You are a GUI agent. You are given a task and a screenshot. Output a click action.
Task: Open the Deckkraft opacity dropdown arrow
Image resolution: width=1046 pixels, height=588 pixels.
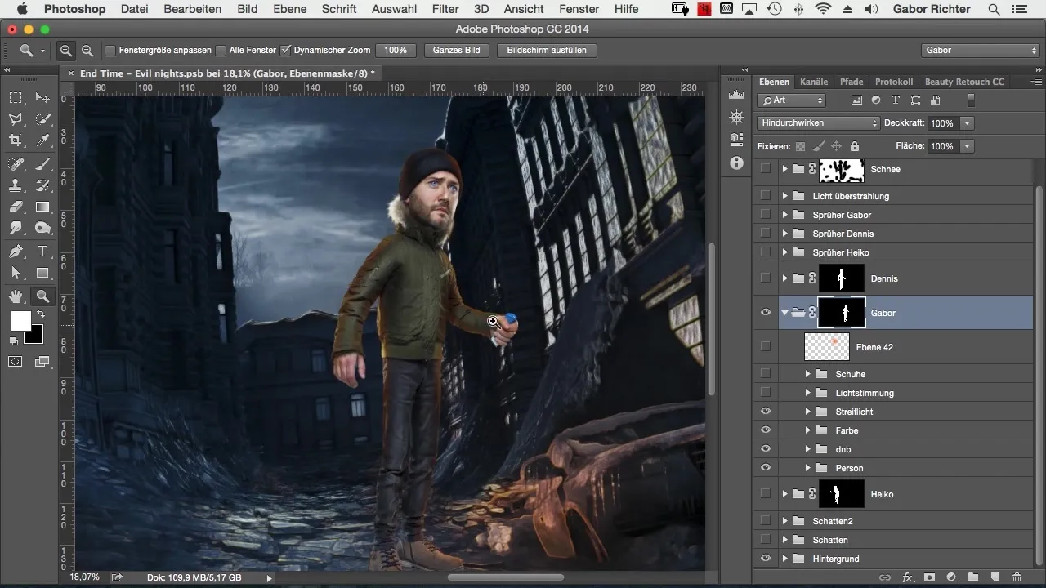968,123
